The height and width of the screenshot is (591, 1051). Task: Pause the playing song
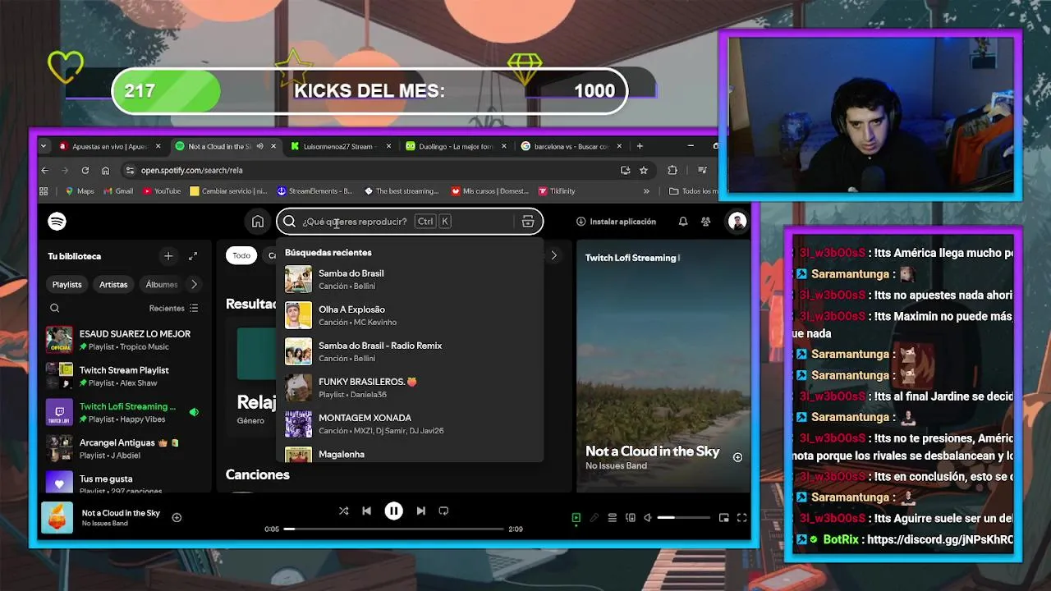click(394, 511)
